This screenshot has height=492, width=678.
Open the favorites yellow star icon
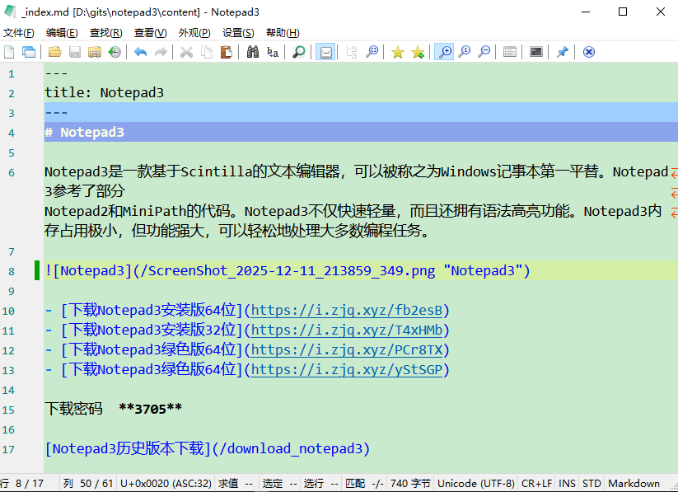(x=397, y=51)
